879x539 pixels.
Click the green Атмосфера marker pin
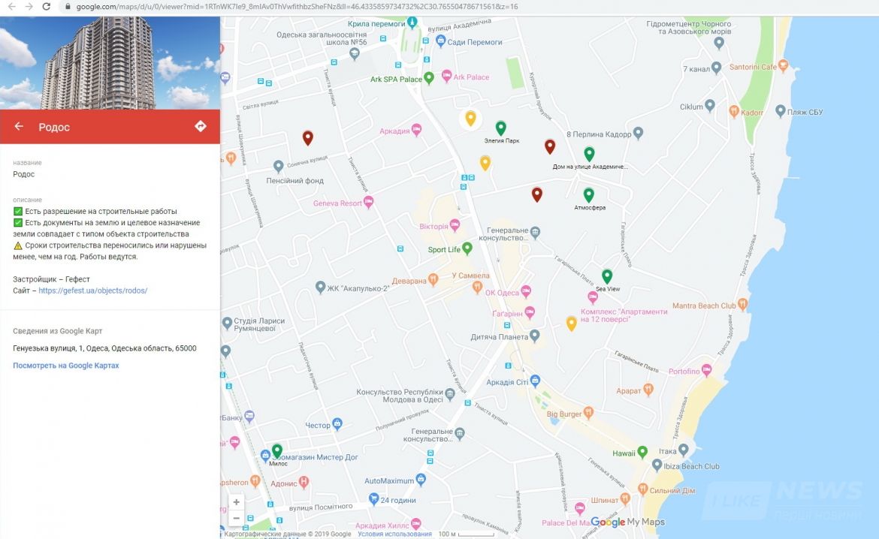pos(589,194)
